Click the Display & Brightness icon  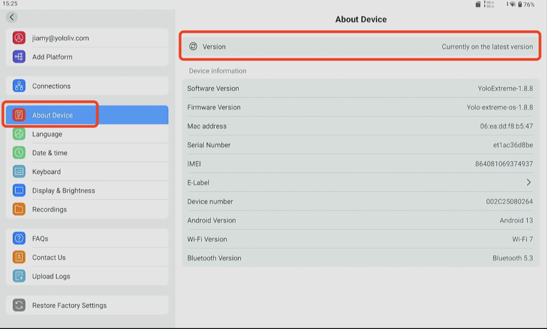19,191
